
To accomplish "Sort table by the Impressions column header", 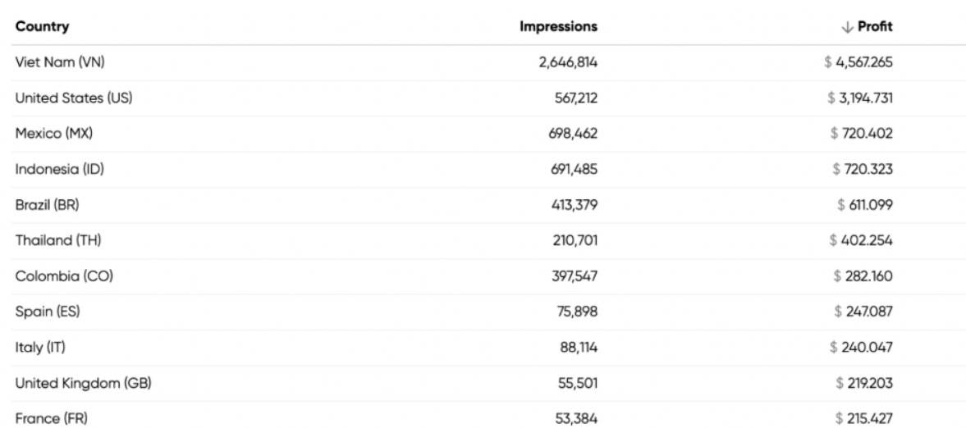I will pos(558,26).
